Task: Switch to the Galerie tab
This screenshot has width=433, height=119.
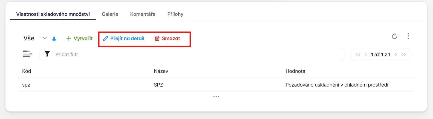Action: click(x=110, y=14)
